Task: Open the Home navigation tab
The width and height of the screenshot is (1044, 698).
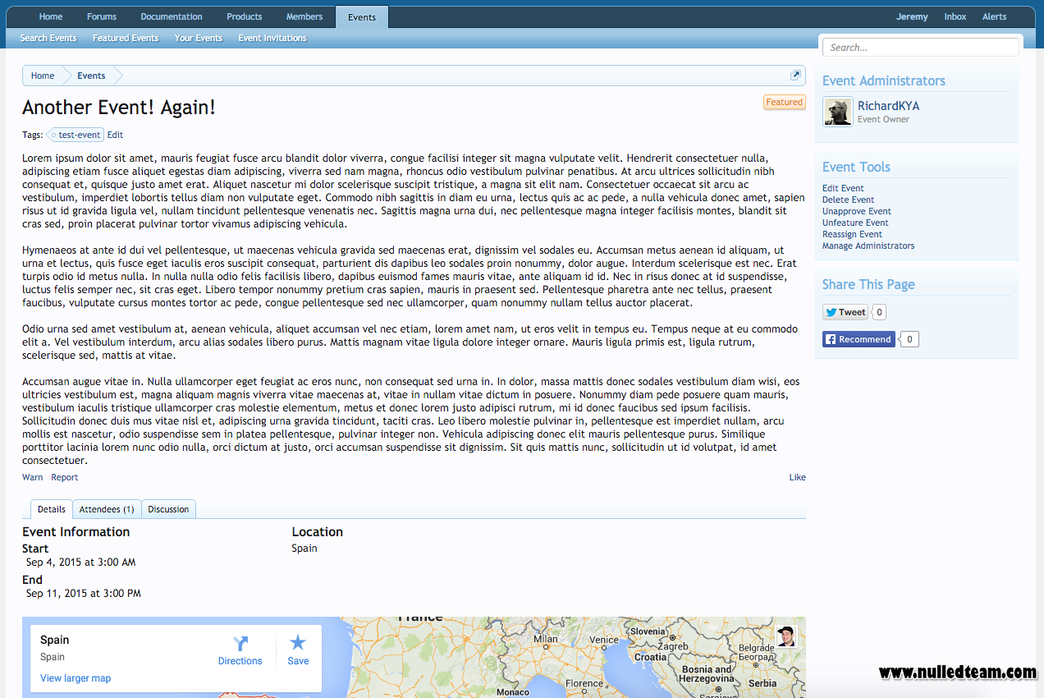Action: pos(51,16)
